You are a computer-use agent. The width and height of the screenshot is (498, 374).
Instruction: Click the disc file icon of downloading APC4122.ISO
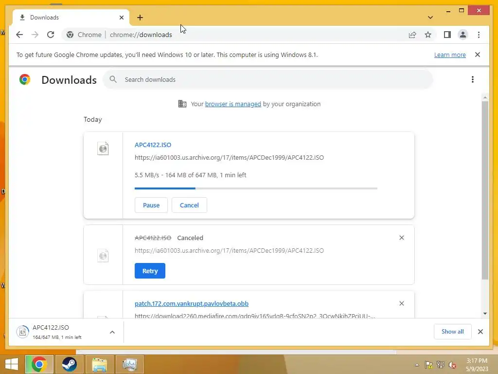tap(103, 149)
